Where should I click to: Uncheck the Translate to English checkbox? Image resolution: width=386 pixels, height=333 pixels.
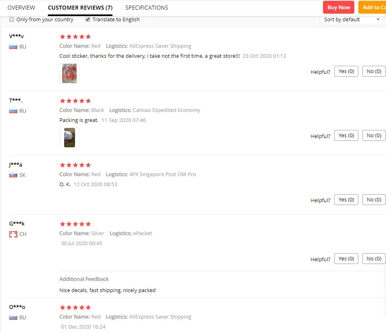(x=87, y=19)
